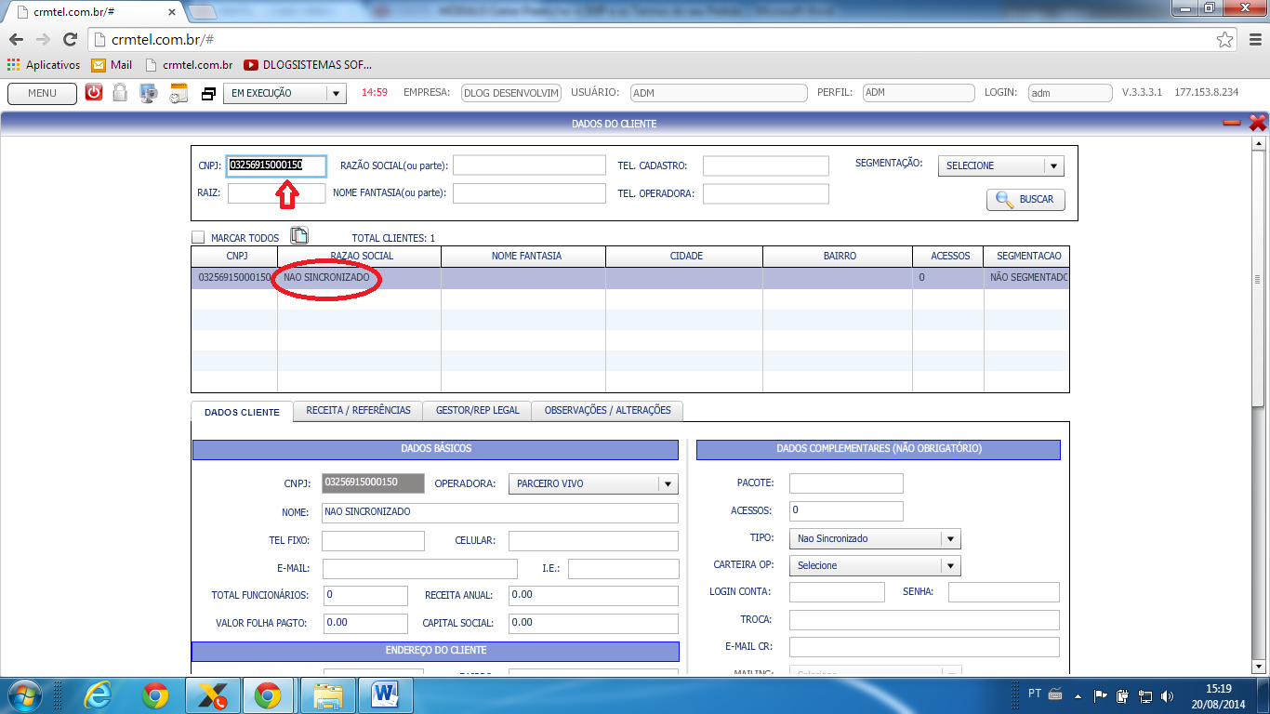Click the red power/logout icon
The width and height of the screenshot is (1270, 714).
94,93
